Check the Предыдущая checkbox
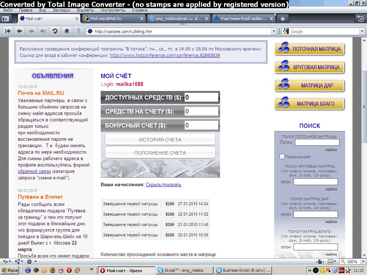367x275 pixels. coord(282,156)
